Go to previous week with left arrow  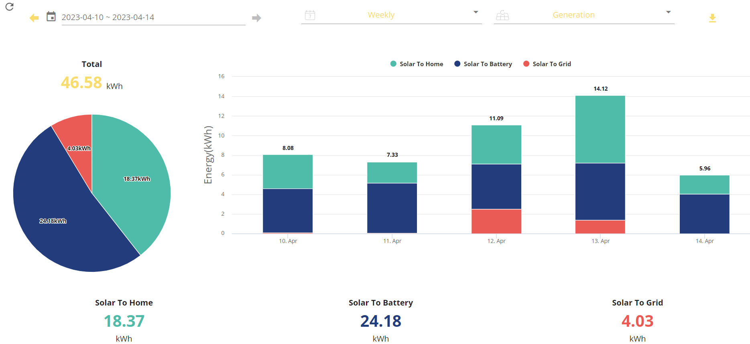tap(34, 18)
